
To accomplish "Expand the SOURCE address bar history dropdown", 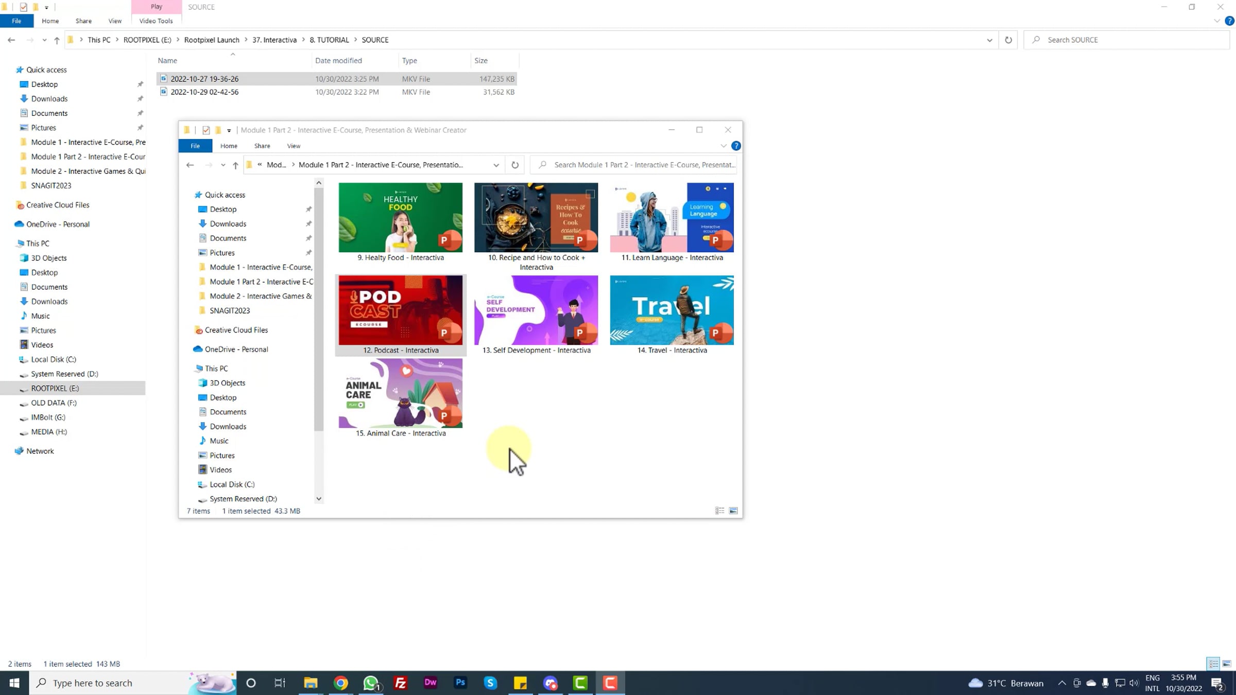I will (x=989, y=40).
